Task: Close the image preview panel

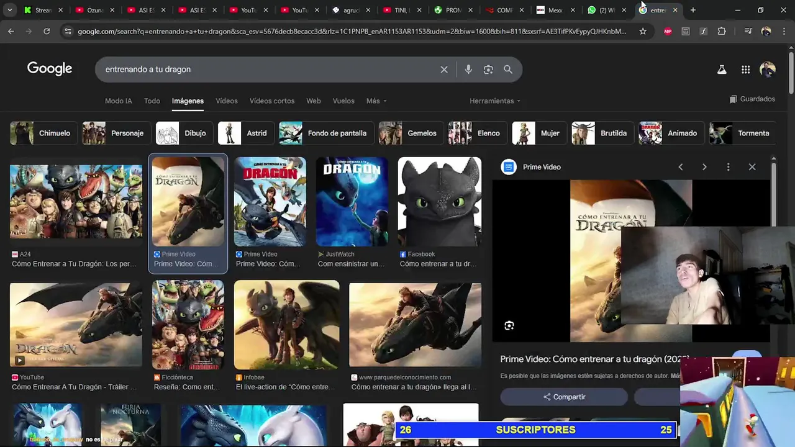Action: pos(752,167)
